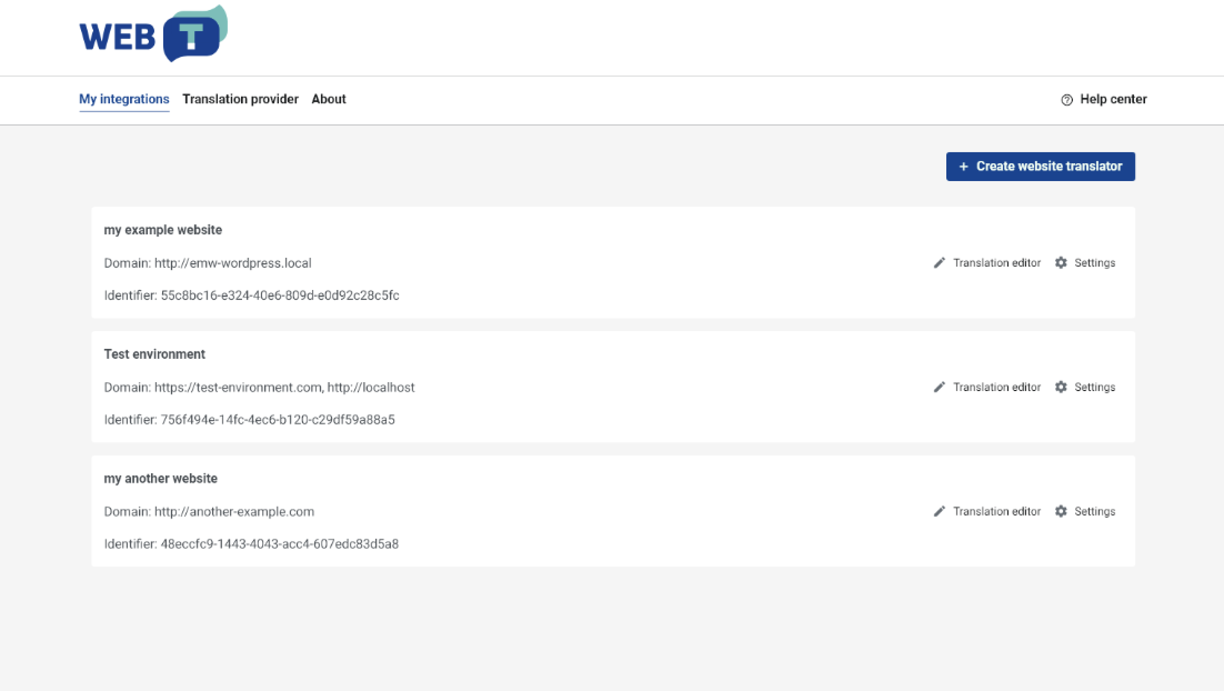Open Settings for Test environment
Image resolution: width=1224 pixels, height=691 pixels.
[x=1085, y=387]
